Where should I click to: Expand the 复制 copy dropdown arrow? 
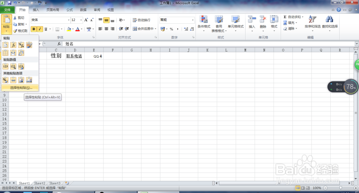tap(26, 24)
